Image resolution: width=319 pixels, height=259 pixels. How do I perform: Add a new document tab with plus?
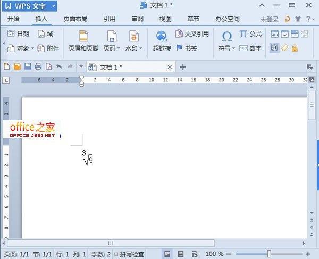(x=183, y=67)
